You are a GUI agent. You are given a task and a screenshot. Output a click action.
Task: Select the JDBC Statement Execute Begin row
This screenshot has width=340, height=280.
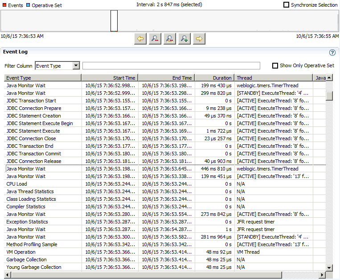[165, 123]
